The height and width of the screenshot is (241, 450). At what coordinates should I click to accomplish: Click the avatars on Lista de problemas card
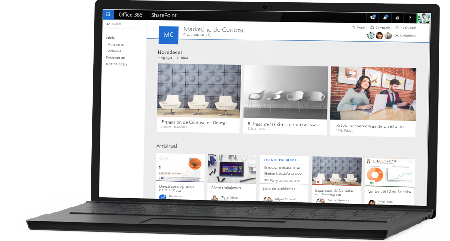pyautogui.click(x=268, y=199)
